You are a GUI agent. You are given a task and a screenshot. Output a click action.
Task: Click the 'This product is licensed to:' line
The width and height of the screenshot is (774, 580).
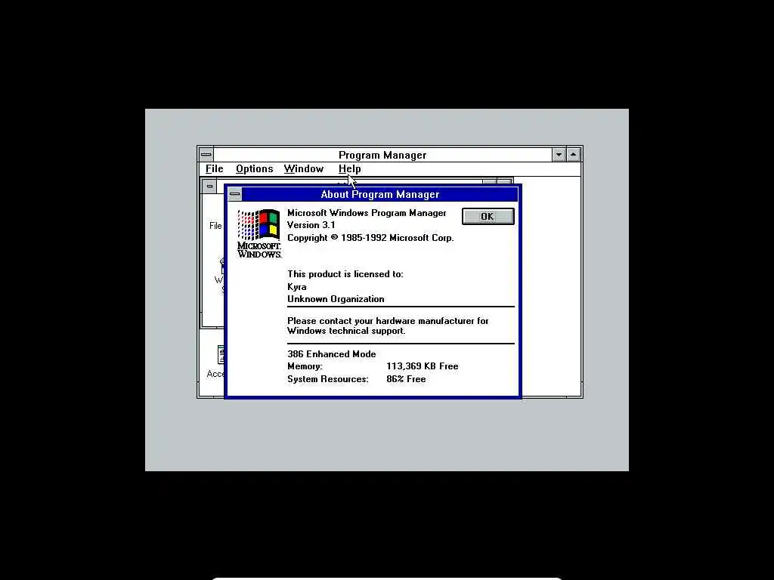pos(345,274)
